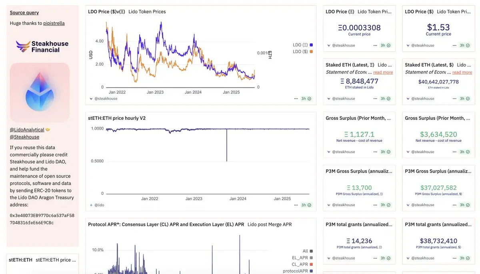
Task: Open three-dot menu on $37,027,582 P3M Gross Surplus card
Action: point(454,205)
